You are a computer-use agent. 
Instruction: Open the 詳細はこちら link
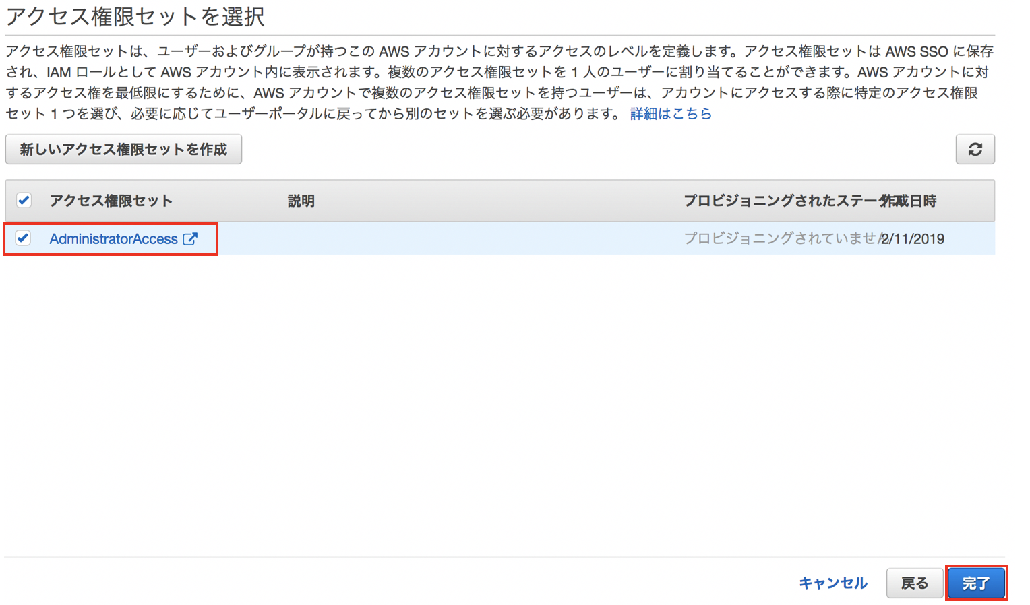click(x=671, y=114)
